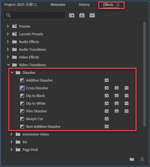
Task: Click the effects search field
Action: tap(34, 15)
